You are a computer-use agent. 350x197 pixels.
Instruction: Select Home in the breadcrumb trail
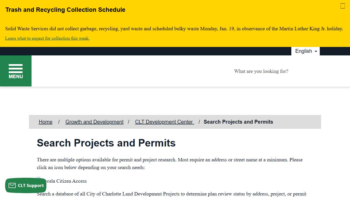pos(45,122)
